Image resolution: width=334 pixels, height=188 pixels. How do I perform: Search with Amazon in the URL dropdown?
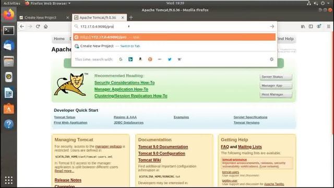coord(140,59)
